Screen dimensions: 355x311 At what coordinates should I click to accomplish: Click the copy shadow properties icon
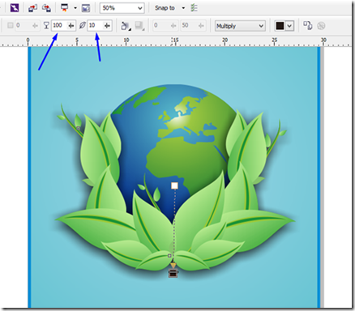click(x=308, y=26)
